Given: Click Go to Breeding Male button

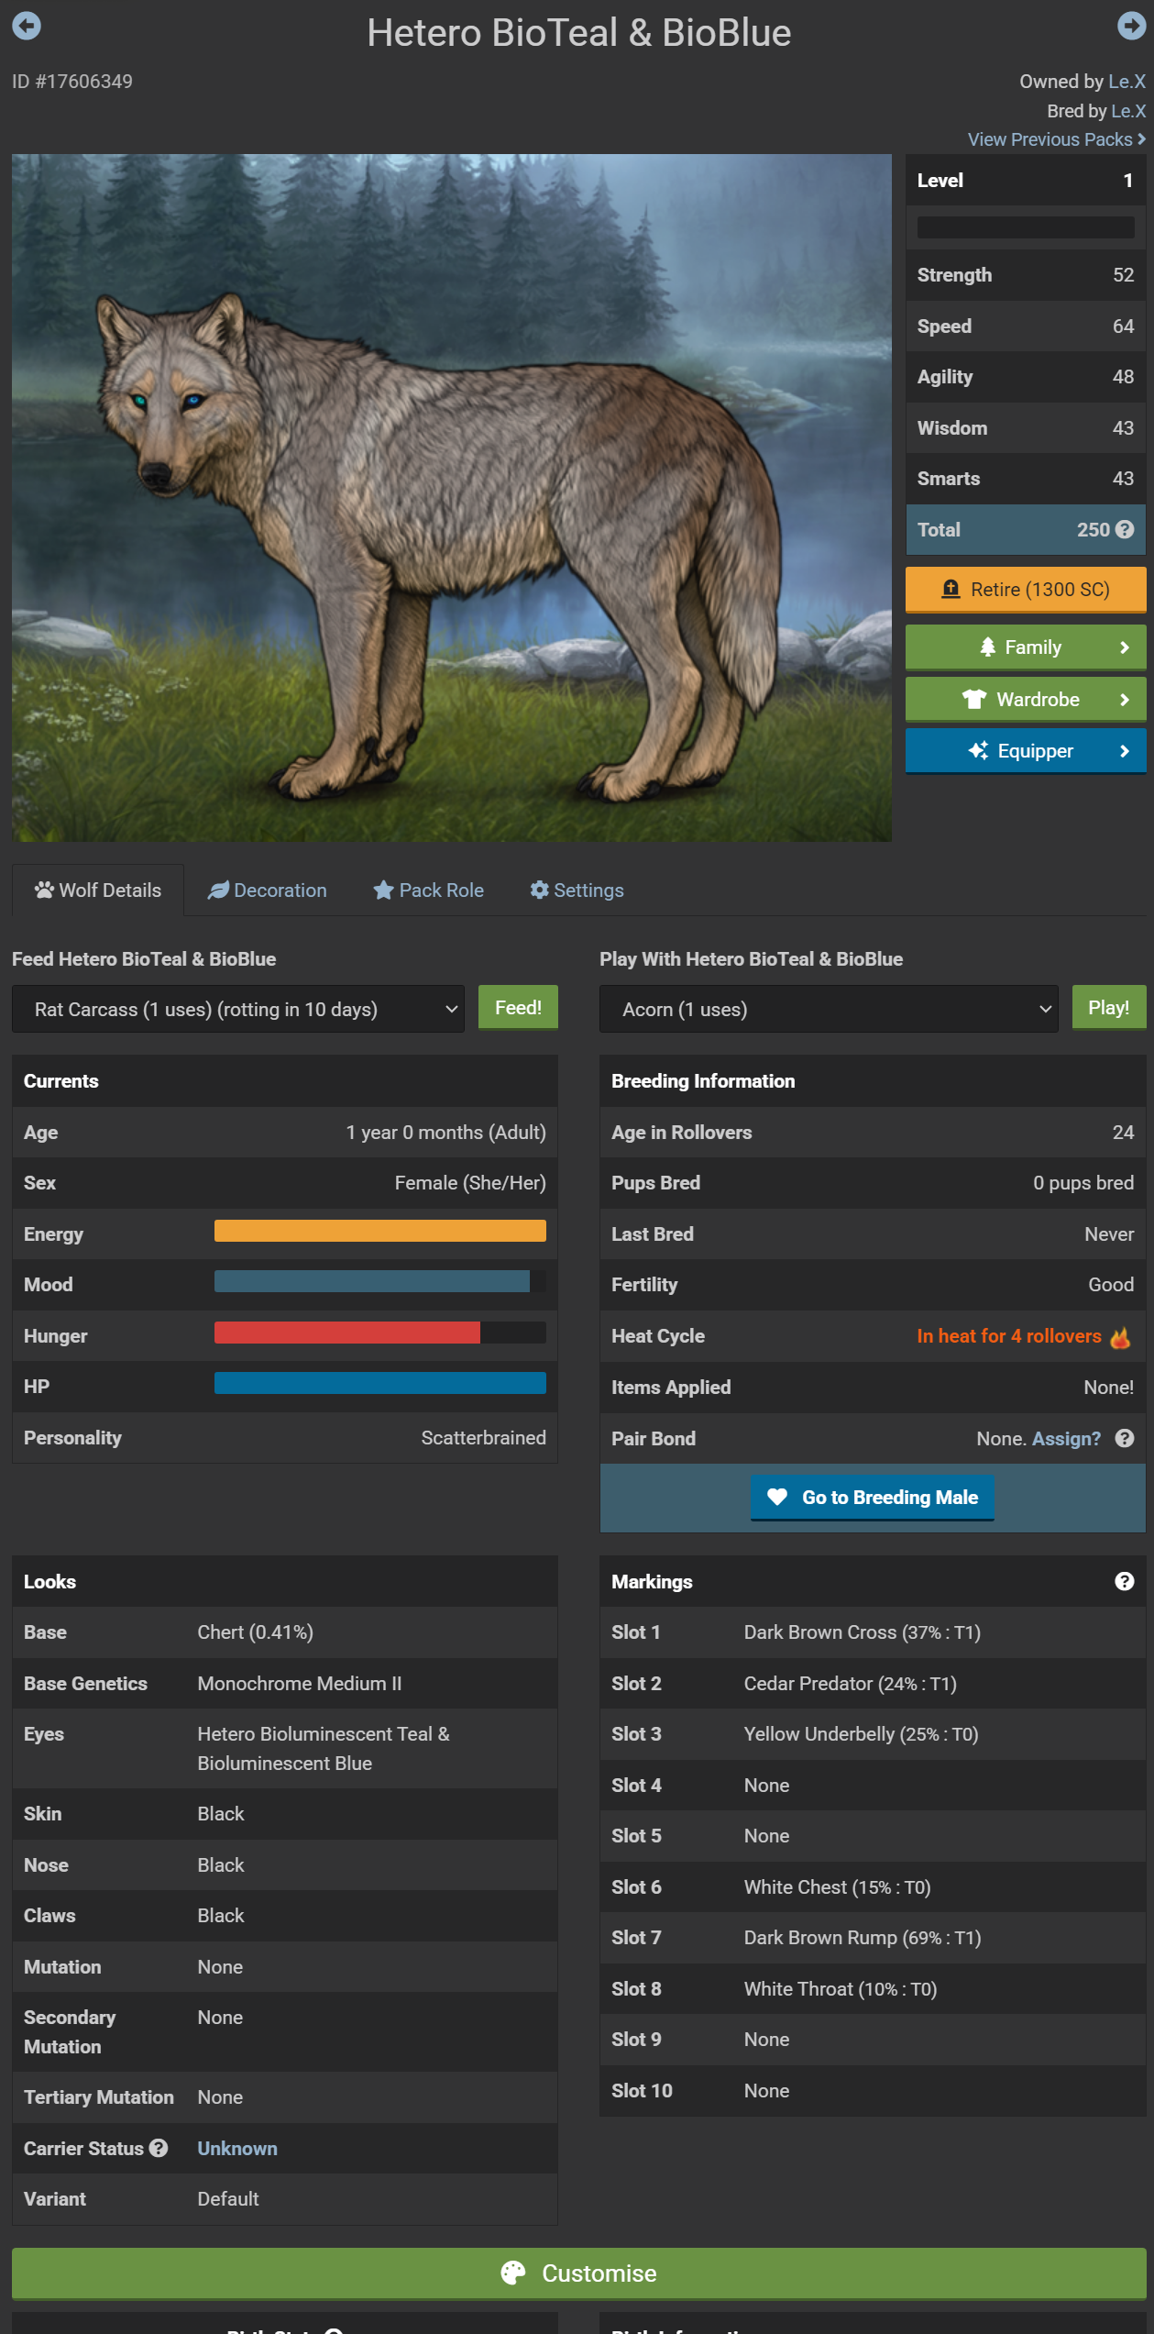Looking at the screenshot, I should click(x=873, y=1497).
